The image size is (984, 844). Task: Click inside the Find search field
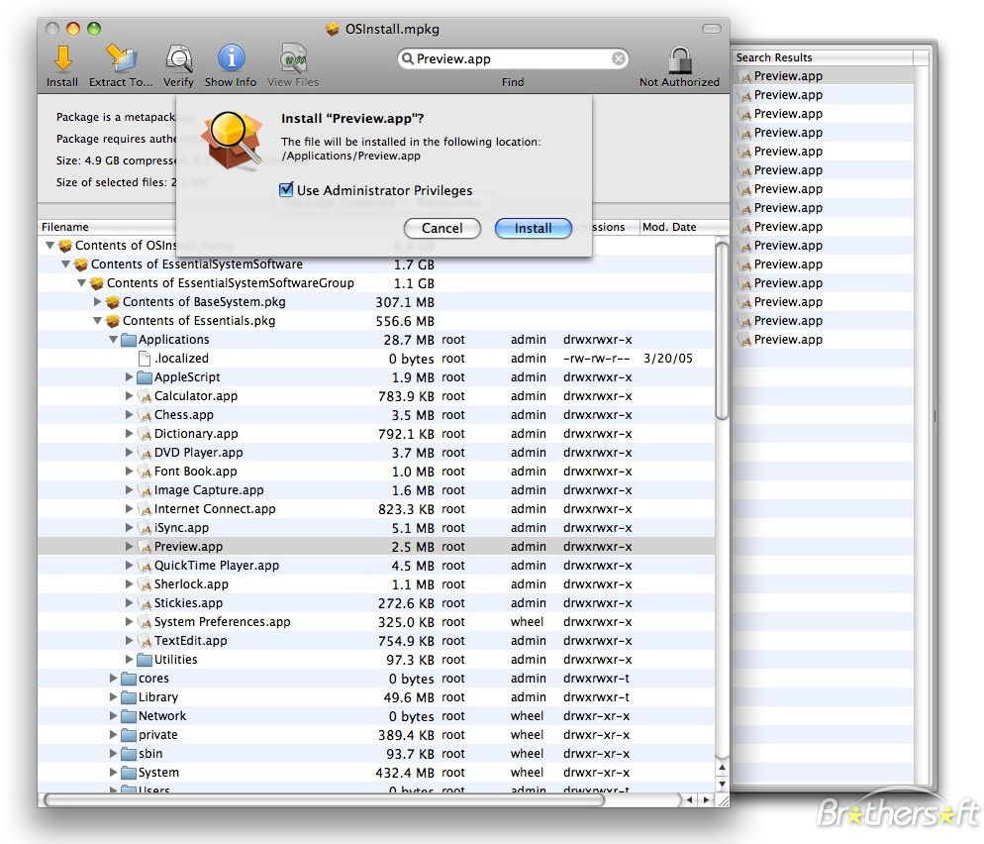(510, 59)
